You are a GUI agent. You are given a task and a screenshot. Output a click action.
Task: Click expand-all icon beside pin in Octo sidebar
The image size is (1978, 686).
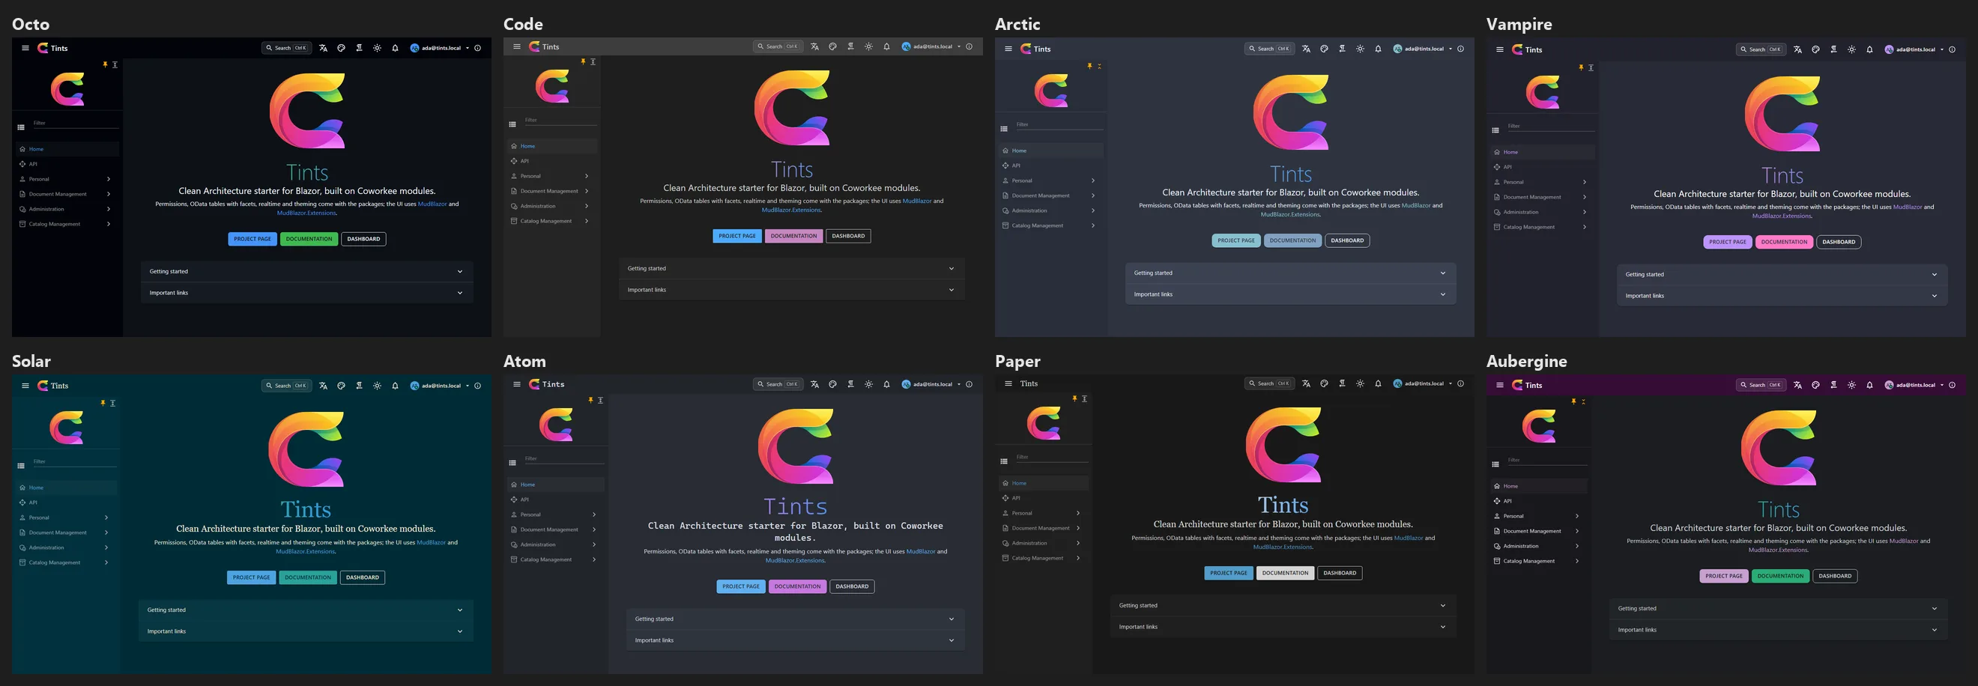coord(115,65)
